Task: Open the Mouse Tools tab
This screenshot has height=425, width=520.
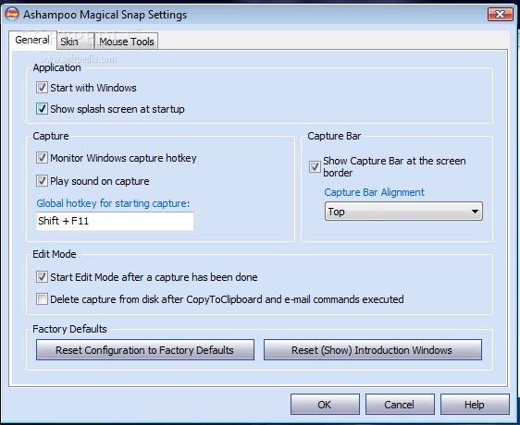Action: click(x=127, y=42)
